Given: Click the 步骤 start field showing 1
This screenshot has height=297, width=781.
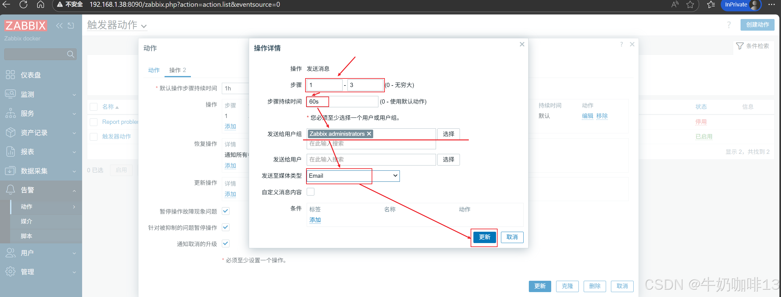Looking at the screenshot, I should click(x=324, y=85).
